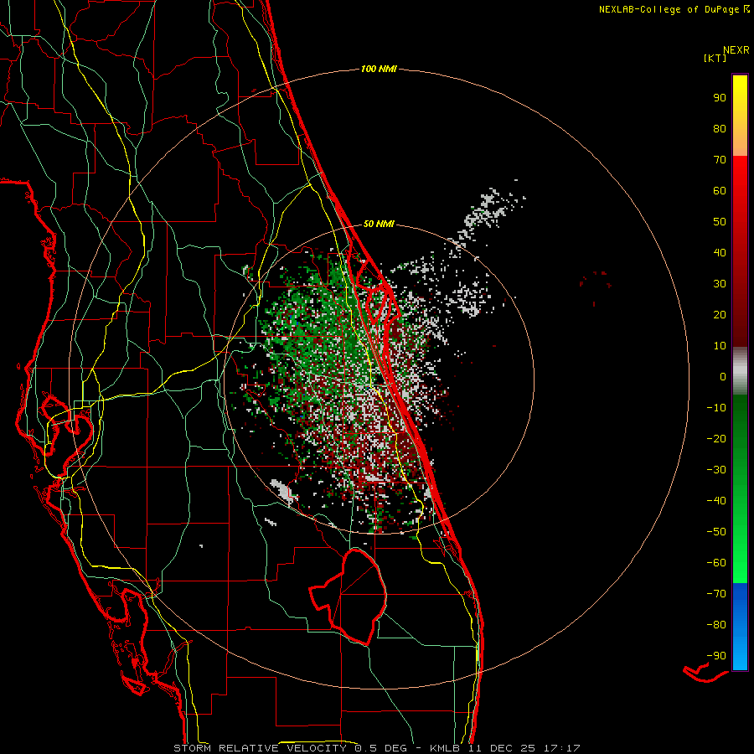Click the gray zero-velocity segment of color bar
The width and height of the screenshot is (754, 754).
[740, 371]
